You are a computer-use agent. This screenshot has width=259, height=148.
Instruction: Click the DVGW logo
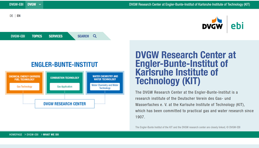tap(212, 23)
